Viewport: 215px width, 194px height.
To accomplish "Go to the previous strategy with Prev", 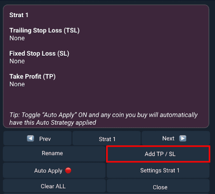I will 37,138.
